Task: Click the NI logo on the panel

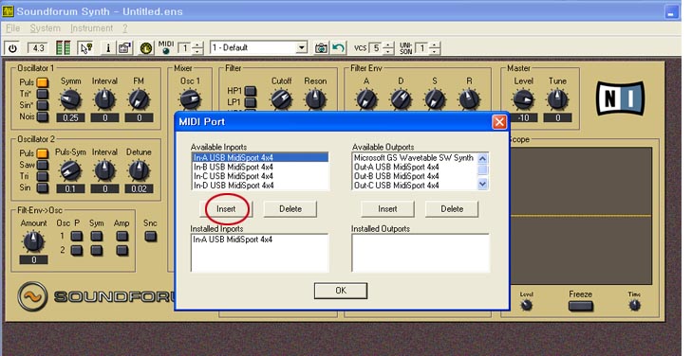Action: click(x=620, y=98)
